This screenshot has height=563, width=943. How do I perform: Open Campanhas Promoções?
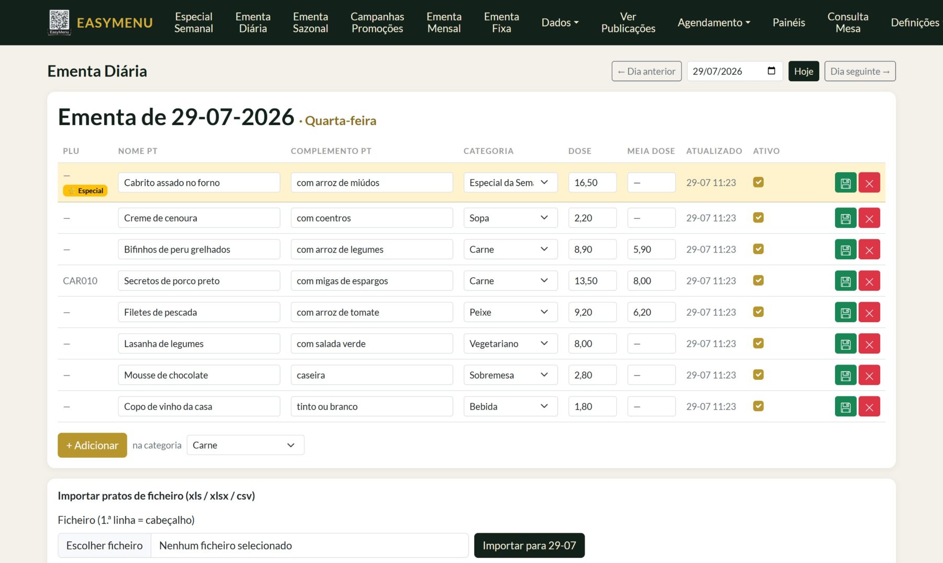click(x=377, y=23)
